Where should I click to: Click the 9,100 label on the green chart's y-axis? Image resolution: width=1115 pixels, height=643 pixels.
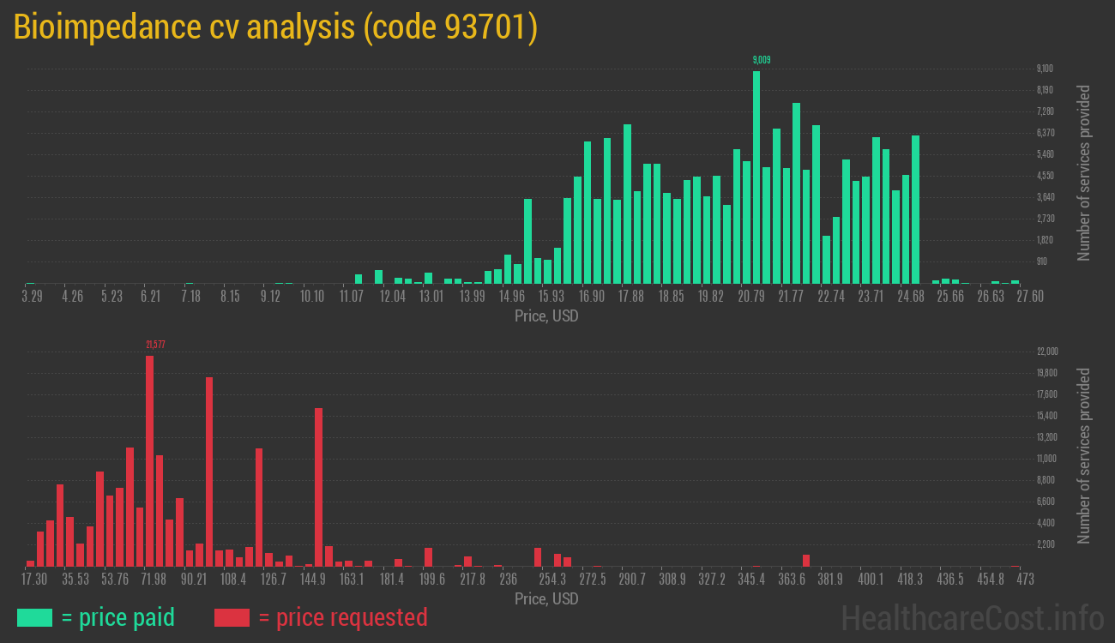pyautogui.click(x=1045, y=69)
